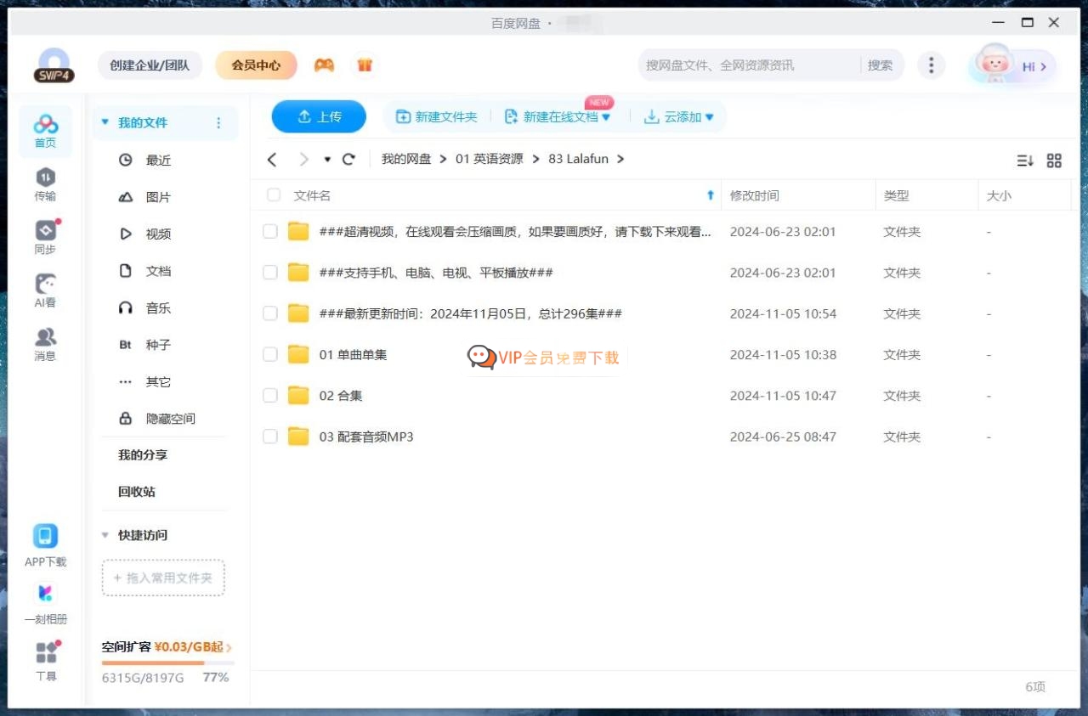Check the select-all checkbox in file list header
Image resolution: width=1088 pixels, height=716 pixels.
pos(273,195)
